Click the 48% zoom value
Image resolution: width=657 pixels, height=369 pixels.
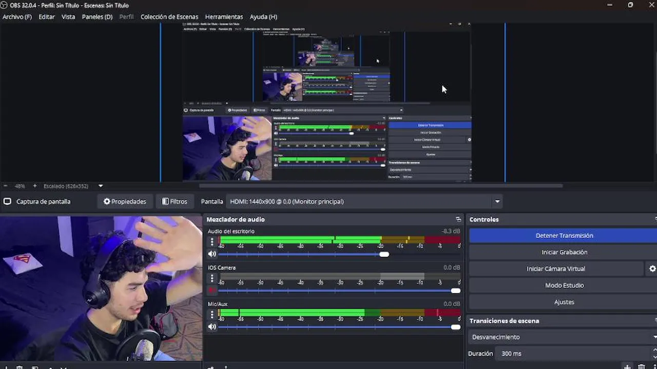tap(20, 186)
